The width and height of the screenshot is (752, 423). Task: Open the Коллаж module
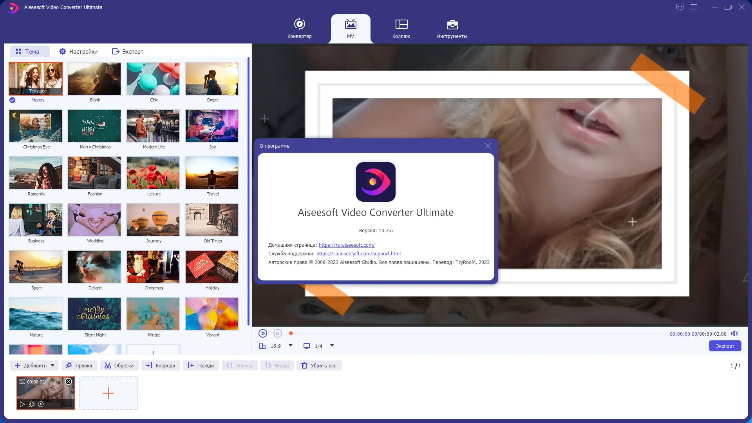click(x=401, y=28)
